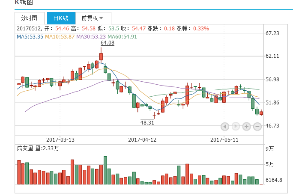This screenshot has height=196, width=293.
Task: Click the 2017-03-13 date axis label
Action: [60, 140]
